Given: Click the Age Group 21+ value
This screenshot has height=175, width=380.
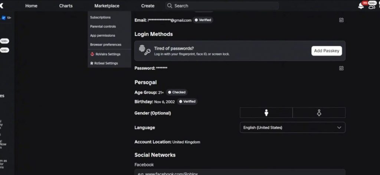Looking at the screenshot, I should tap(161, 92).
